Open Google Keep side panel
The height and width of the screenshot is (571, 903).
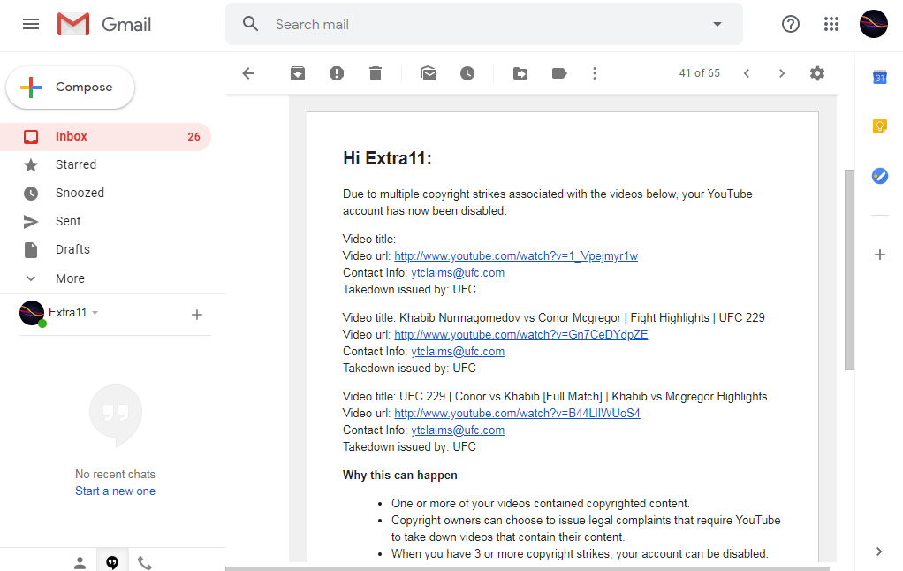tap(879, 126)
